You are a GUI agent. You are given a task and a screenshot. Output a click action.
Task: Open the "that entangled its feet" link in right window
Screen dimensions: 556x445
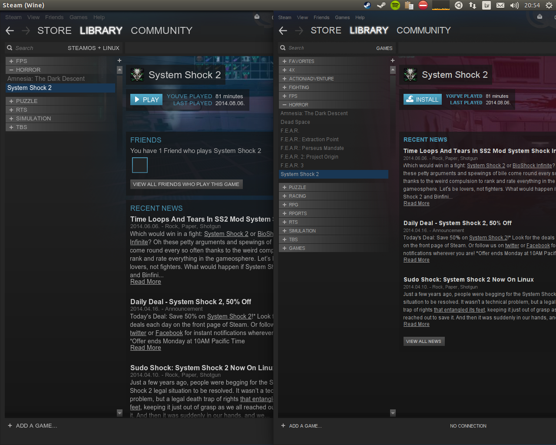(459, 310)
